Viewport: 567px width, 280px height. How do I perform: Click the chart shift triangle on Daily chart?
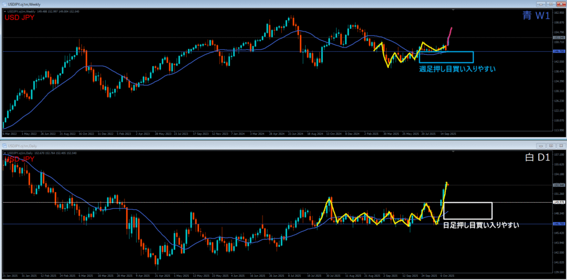pos(453,150)
